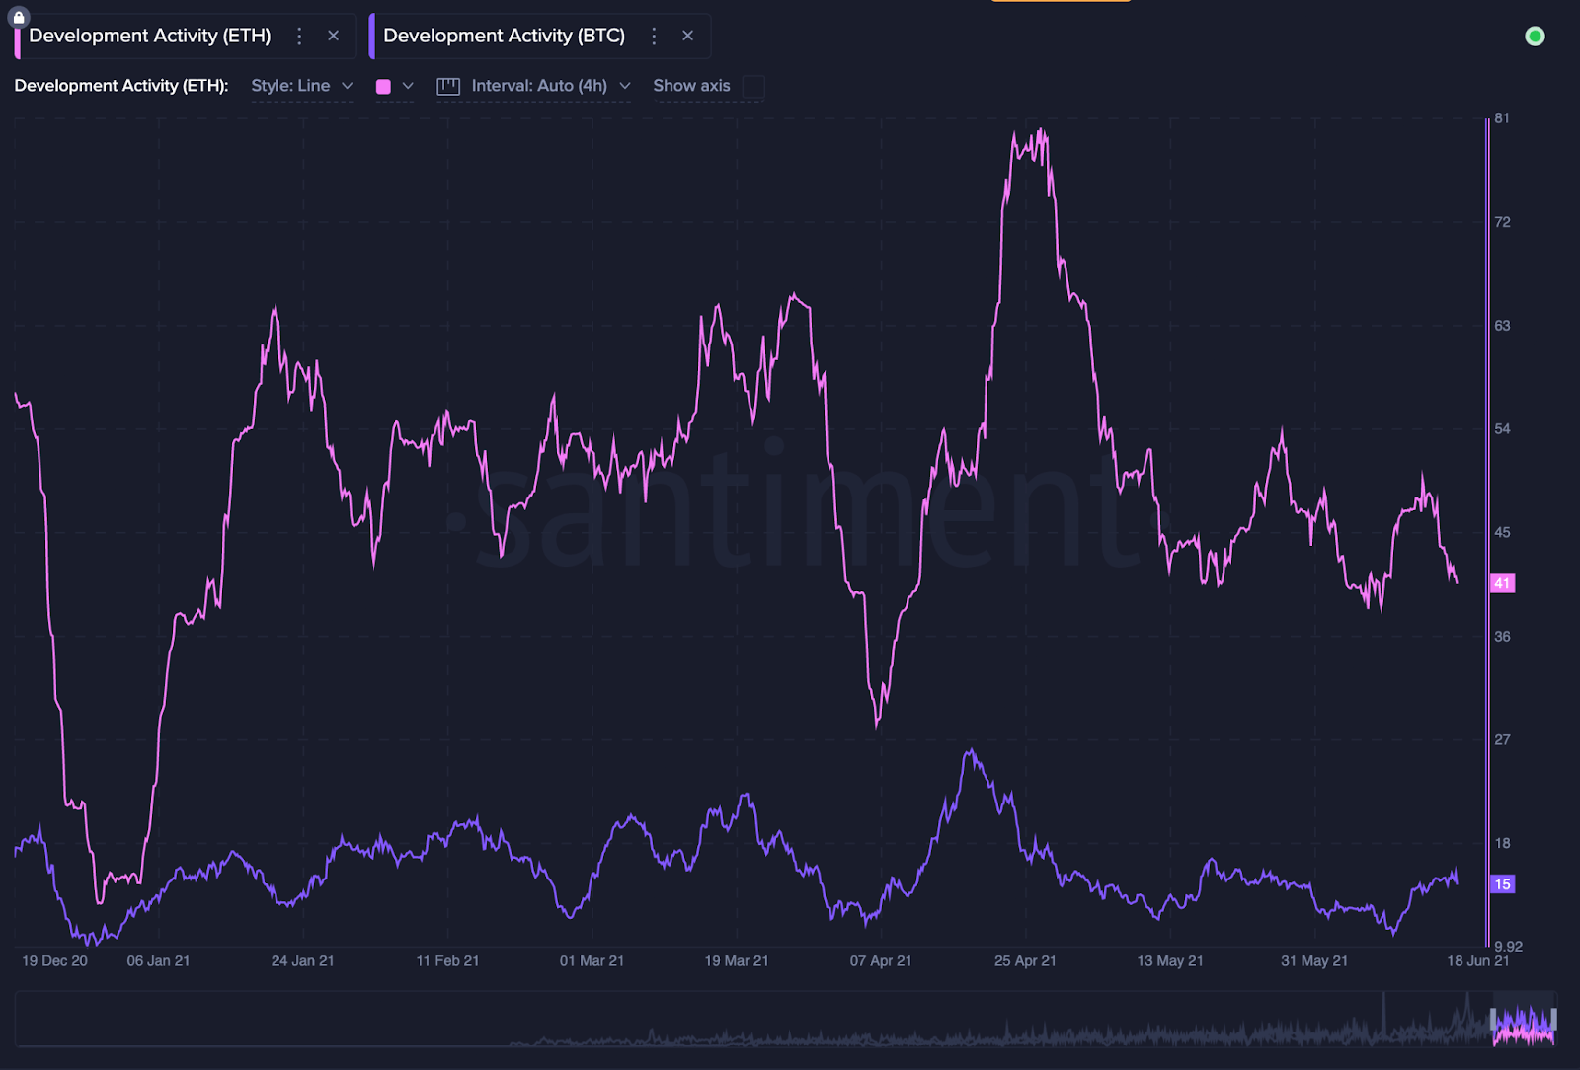This screenshot has width=1580, height=1070.
Task: Expand the line color chevron
Action: click(408, 87)
